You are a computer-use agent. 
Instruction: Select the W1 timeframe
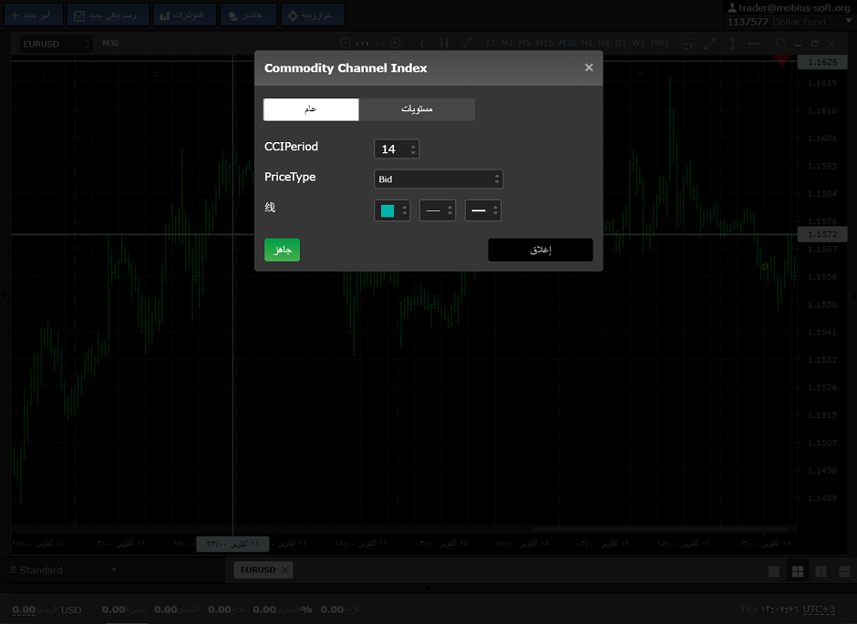point(638,43)
